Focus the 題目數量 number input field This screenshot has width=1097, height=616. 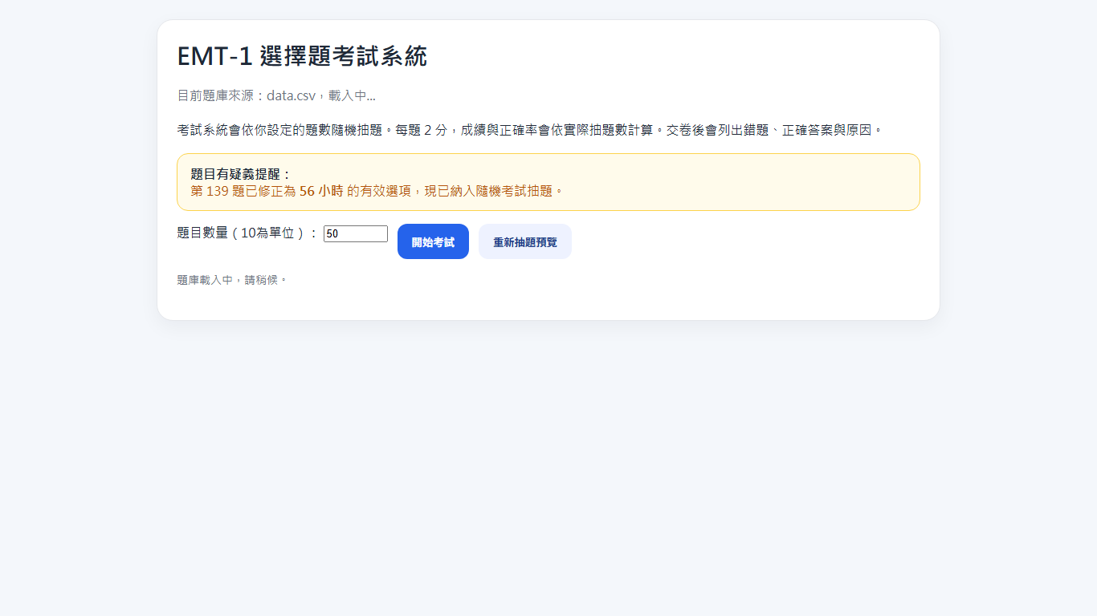(x=356, y=233)
